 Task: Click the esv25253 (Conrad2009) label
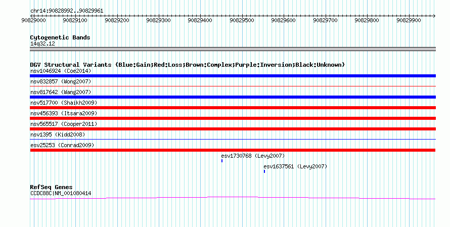62,145
